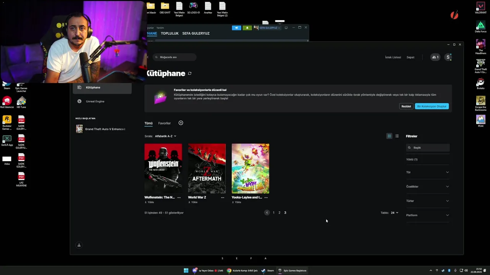This screenshot has width=490, height=275.
Task: Switch to grid view layout
Action: pos(389,136)
